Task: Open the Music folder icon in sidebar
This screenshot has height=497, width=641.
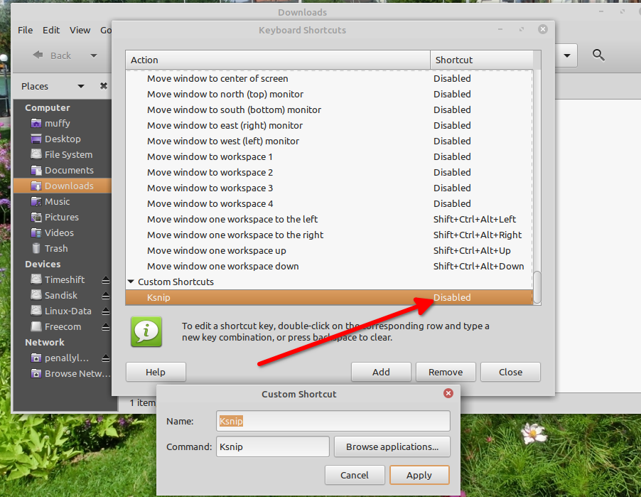Action: (36, 201)
